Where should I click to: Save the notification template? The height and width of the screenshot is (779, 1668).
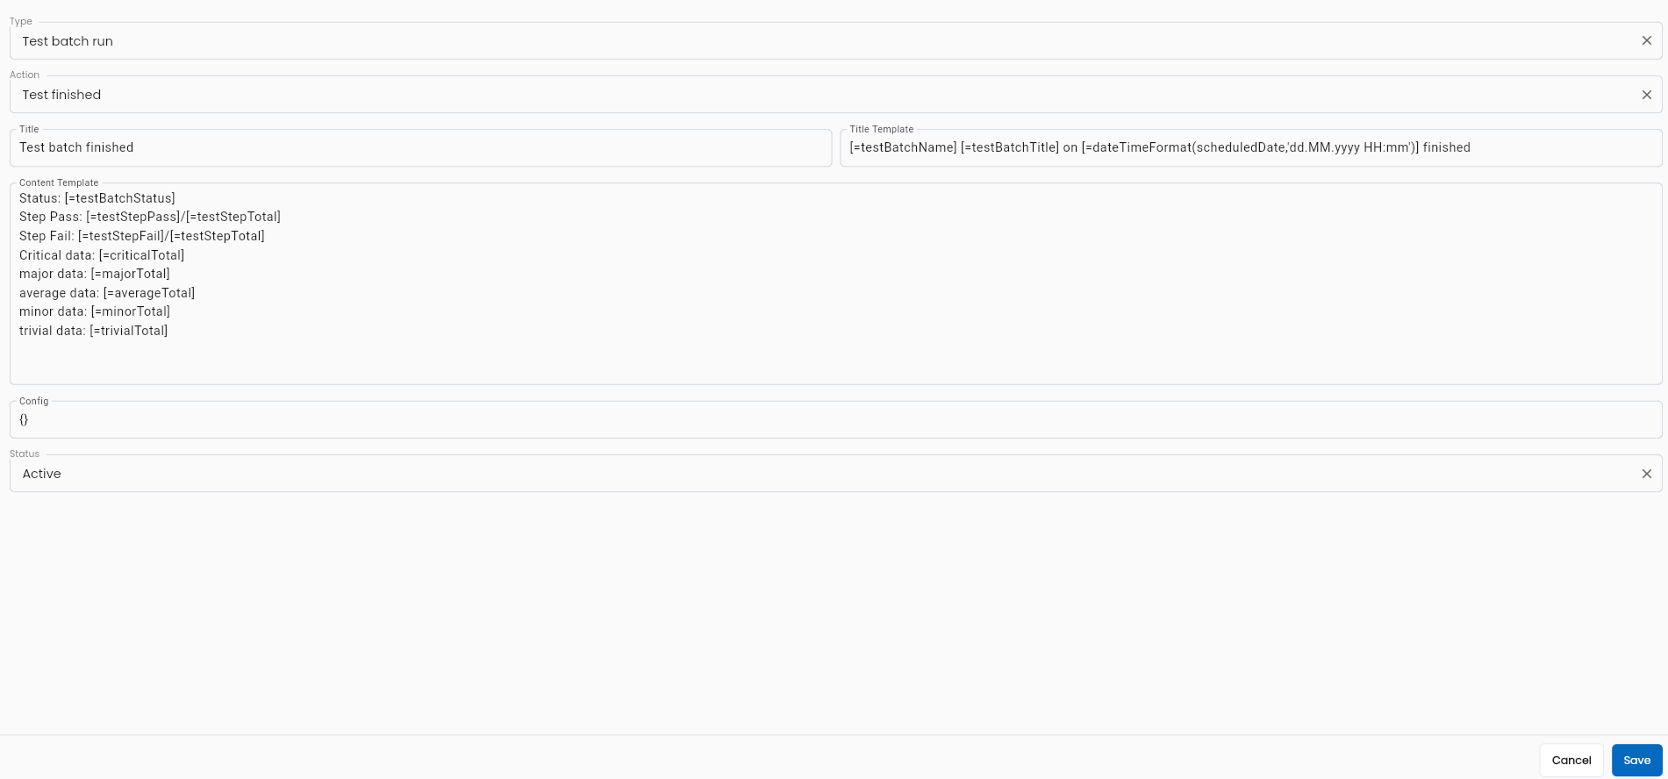(x=1636, y=761)
